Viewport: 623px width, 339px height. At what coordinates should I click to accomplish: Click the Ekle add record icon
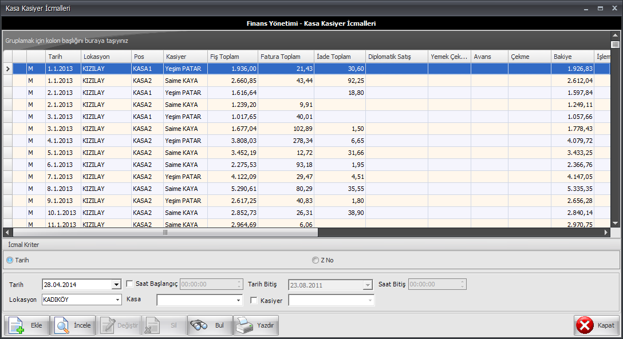[16, 326]
